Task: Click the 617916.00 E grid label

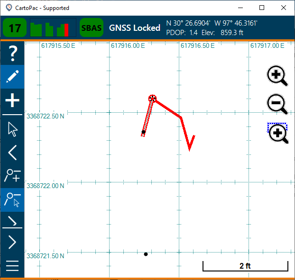Action: click(x=128, y=45)
